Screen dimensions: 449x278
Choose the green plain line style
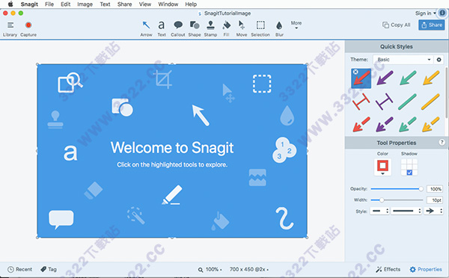[x=407, y=102]
